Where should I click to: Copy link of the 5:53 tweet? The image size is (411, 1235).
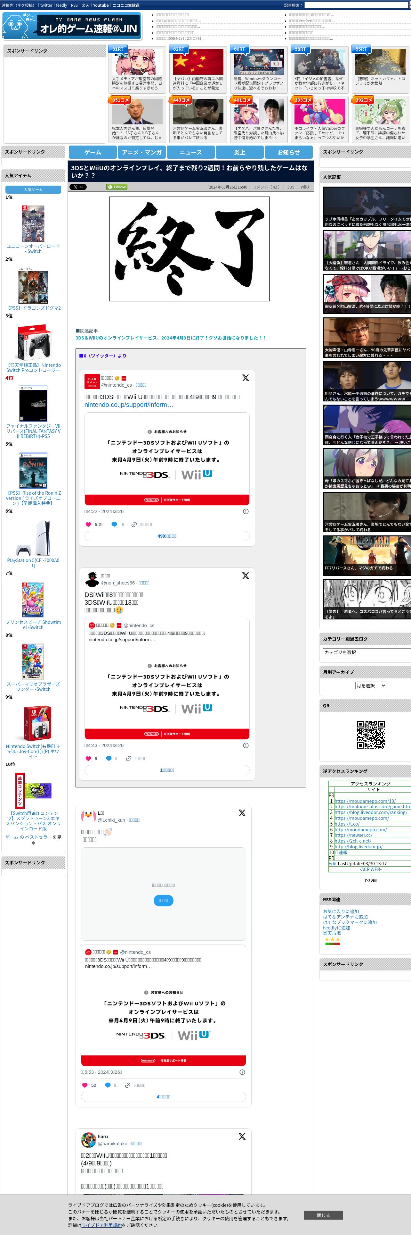pos(135,1085)
